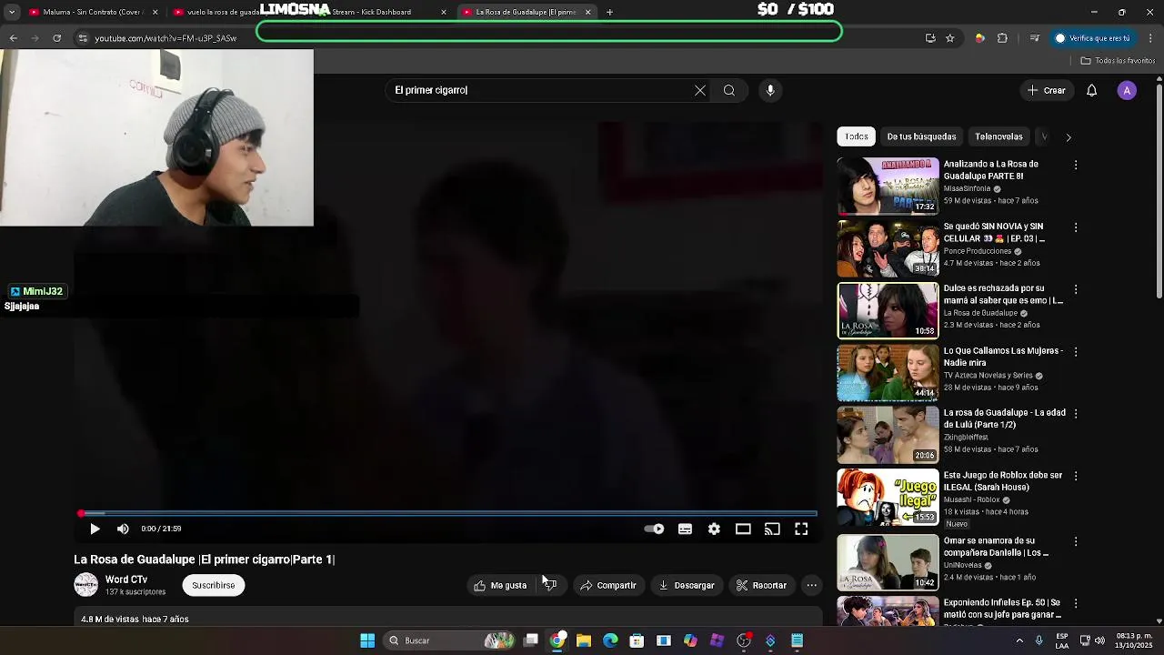
Task: Click the Descargar button
Action: tap(687, 585)
